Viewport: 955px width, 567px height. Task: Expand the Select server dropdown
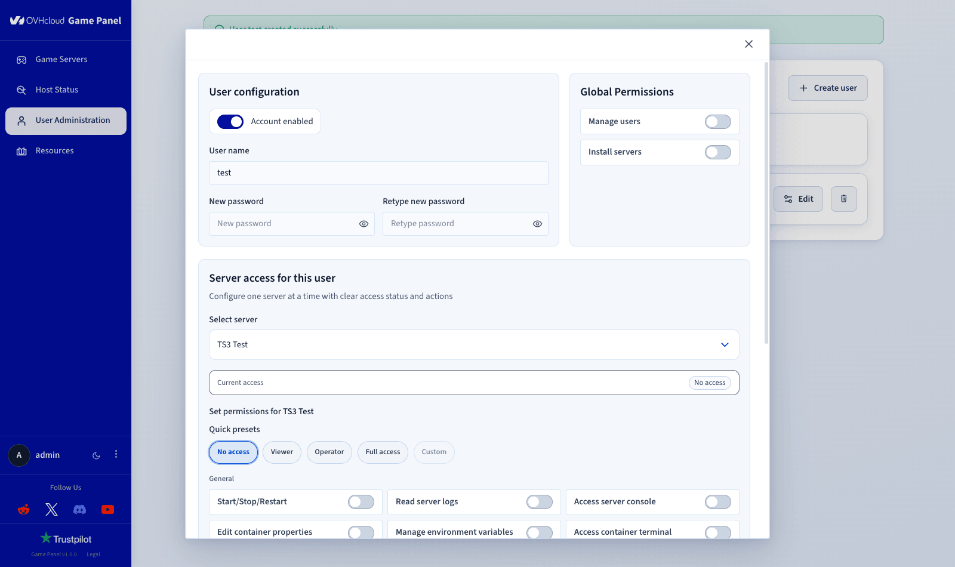coord(474,345)
